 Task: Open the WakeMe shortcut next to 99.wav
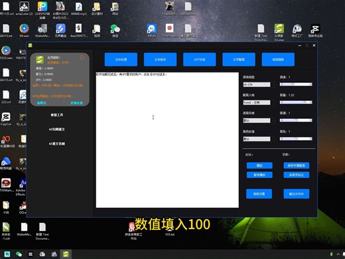point(42,31)
